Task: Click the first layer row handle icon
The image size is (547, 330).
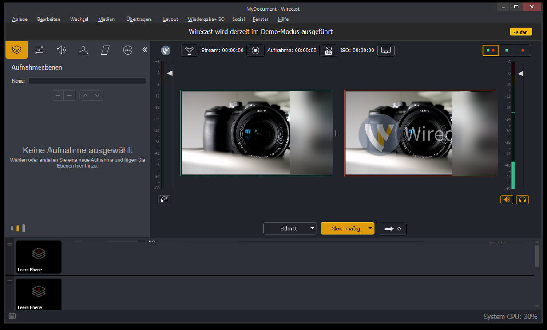Action: [9, 244]
